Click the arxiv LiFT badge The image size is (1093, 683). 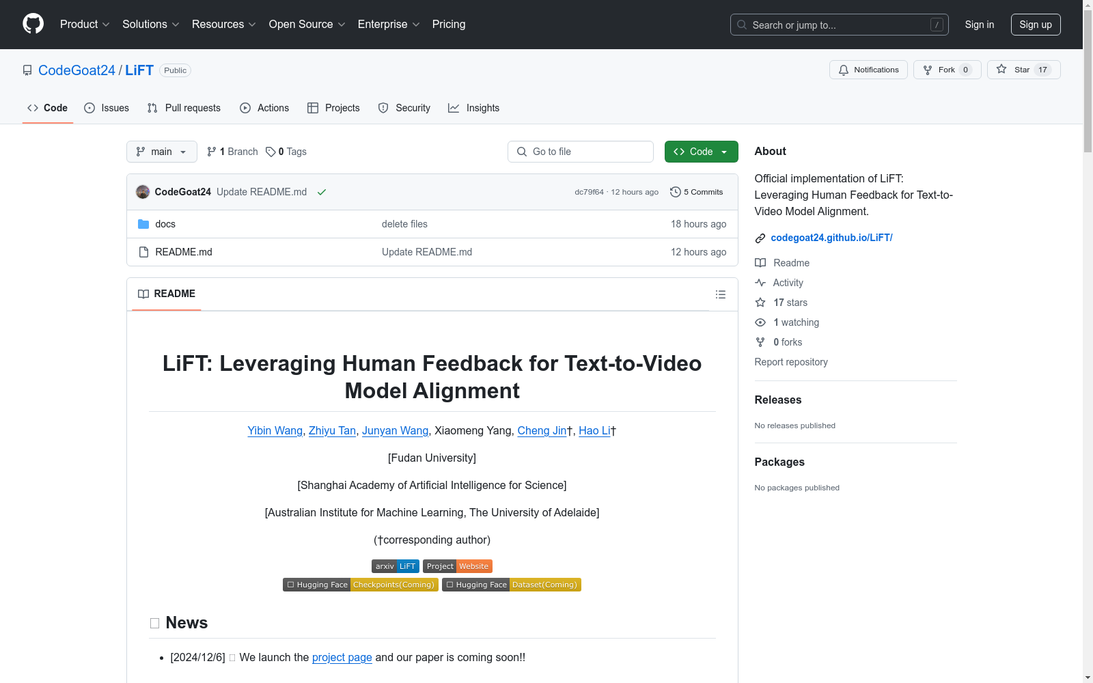tap(396, 566)
